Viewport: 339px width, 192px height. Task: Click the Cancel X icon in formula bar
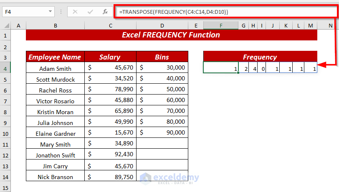tap(75, 12)
